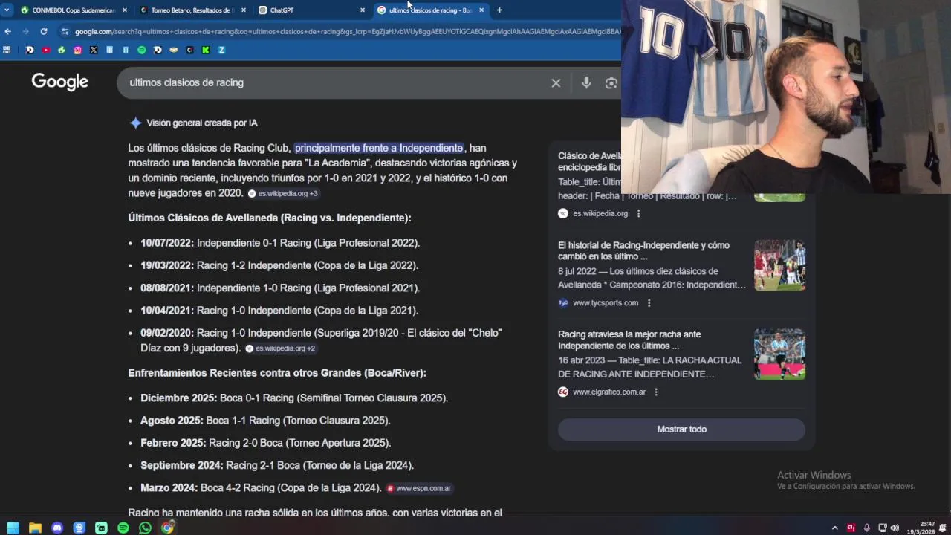Open Google Lens image search icon
The width and height of the screenshot is (951, 535).
click(x=611, y=83)
